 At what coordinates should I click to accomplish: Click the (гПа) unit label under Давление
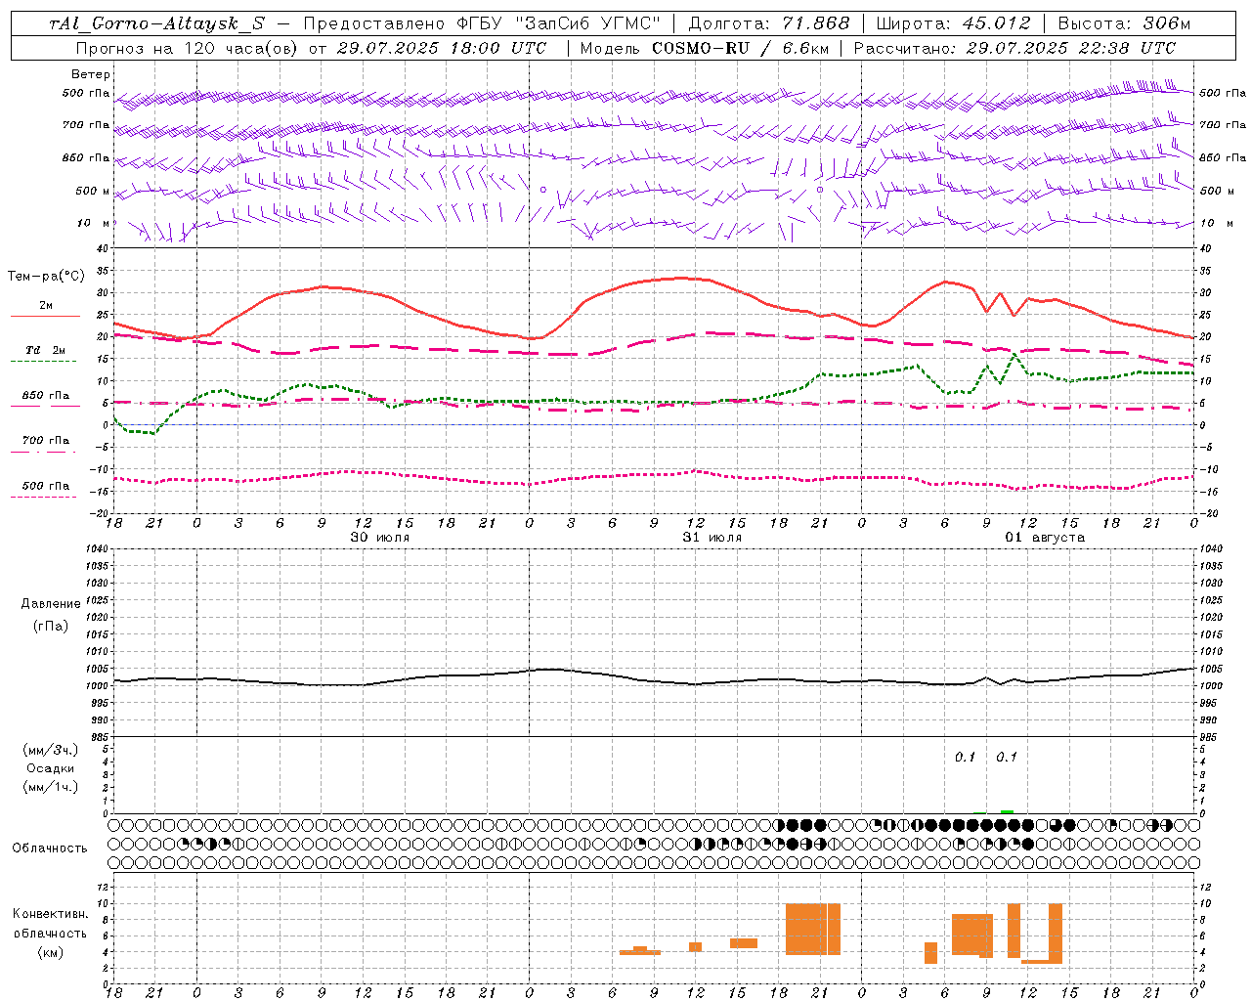[51, 626]
